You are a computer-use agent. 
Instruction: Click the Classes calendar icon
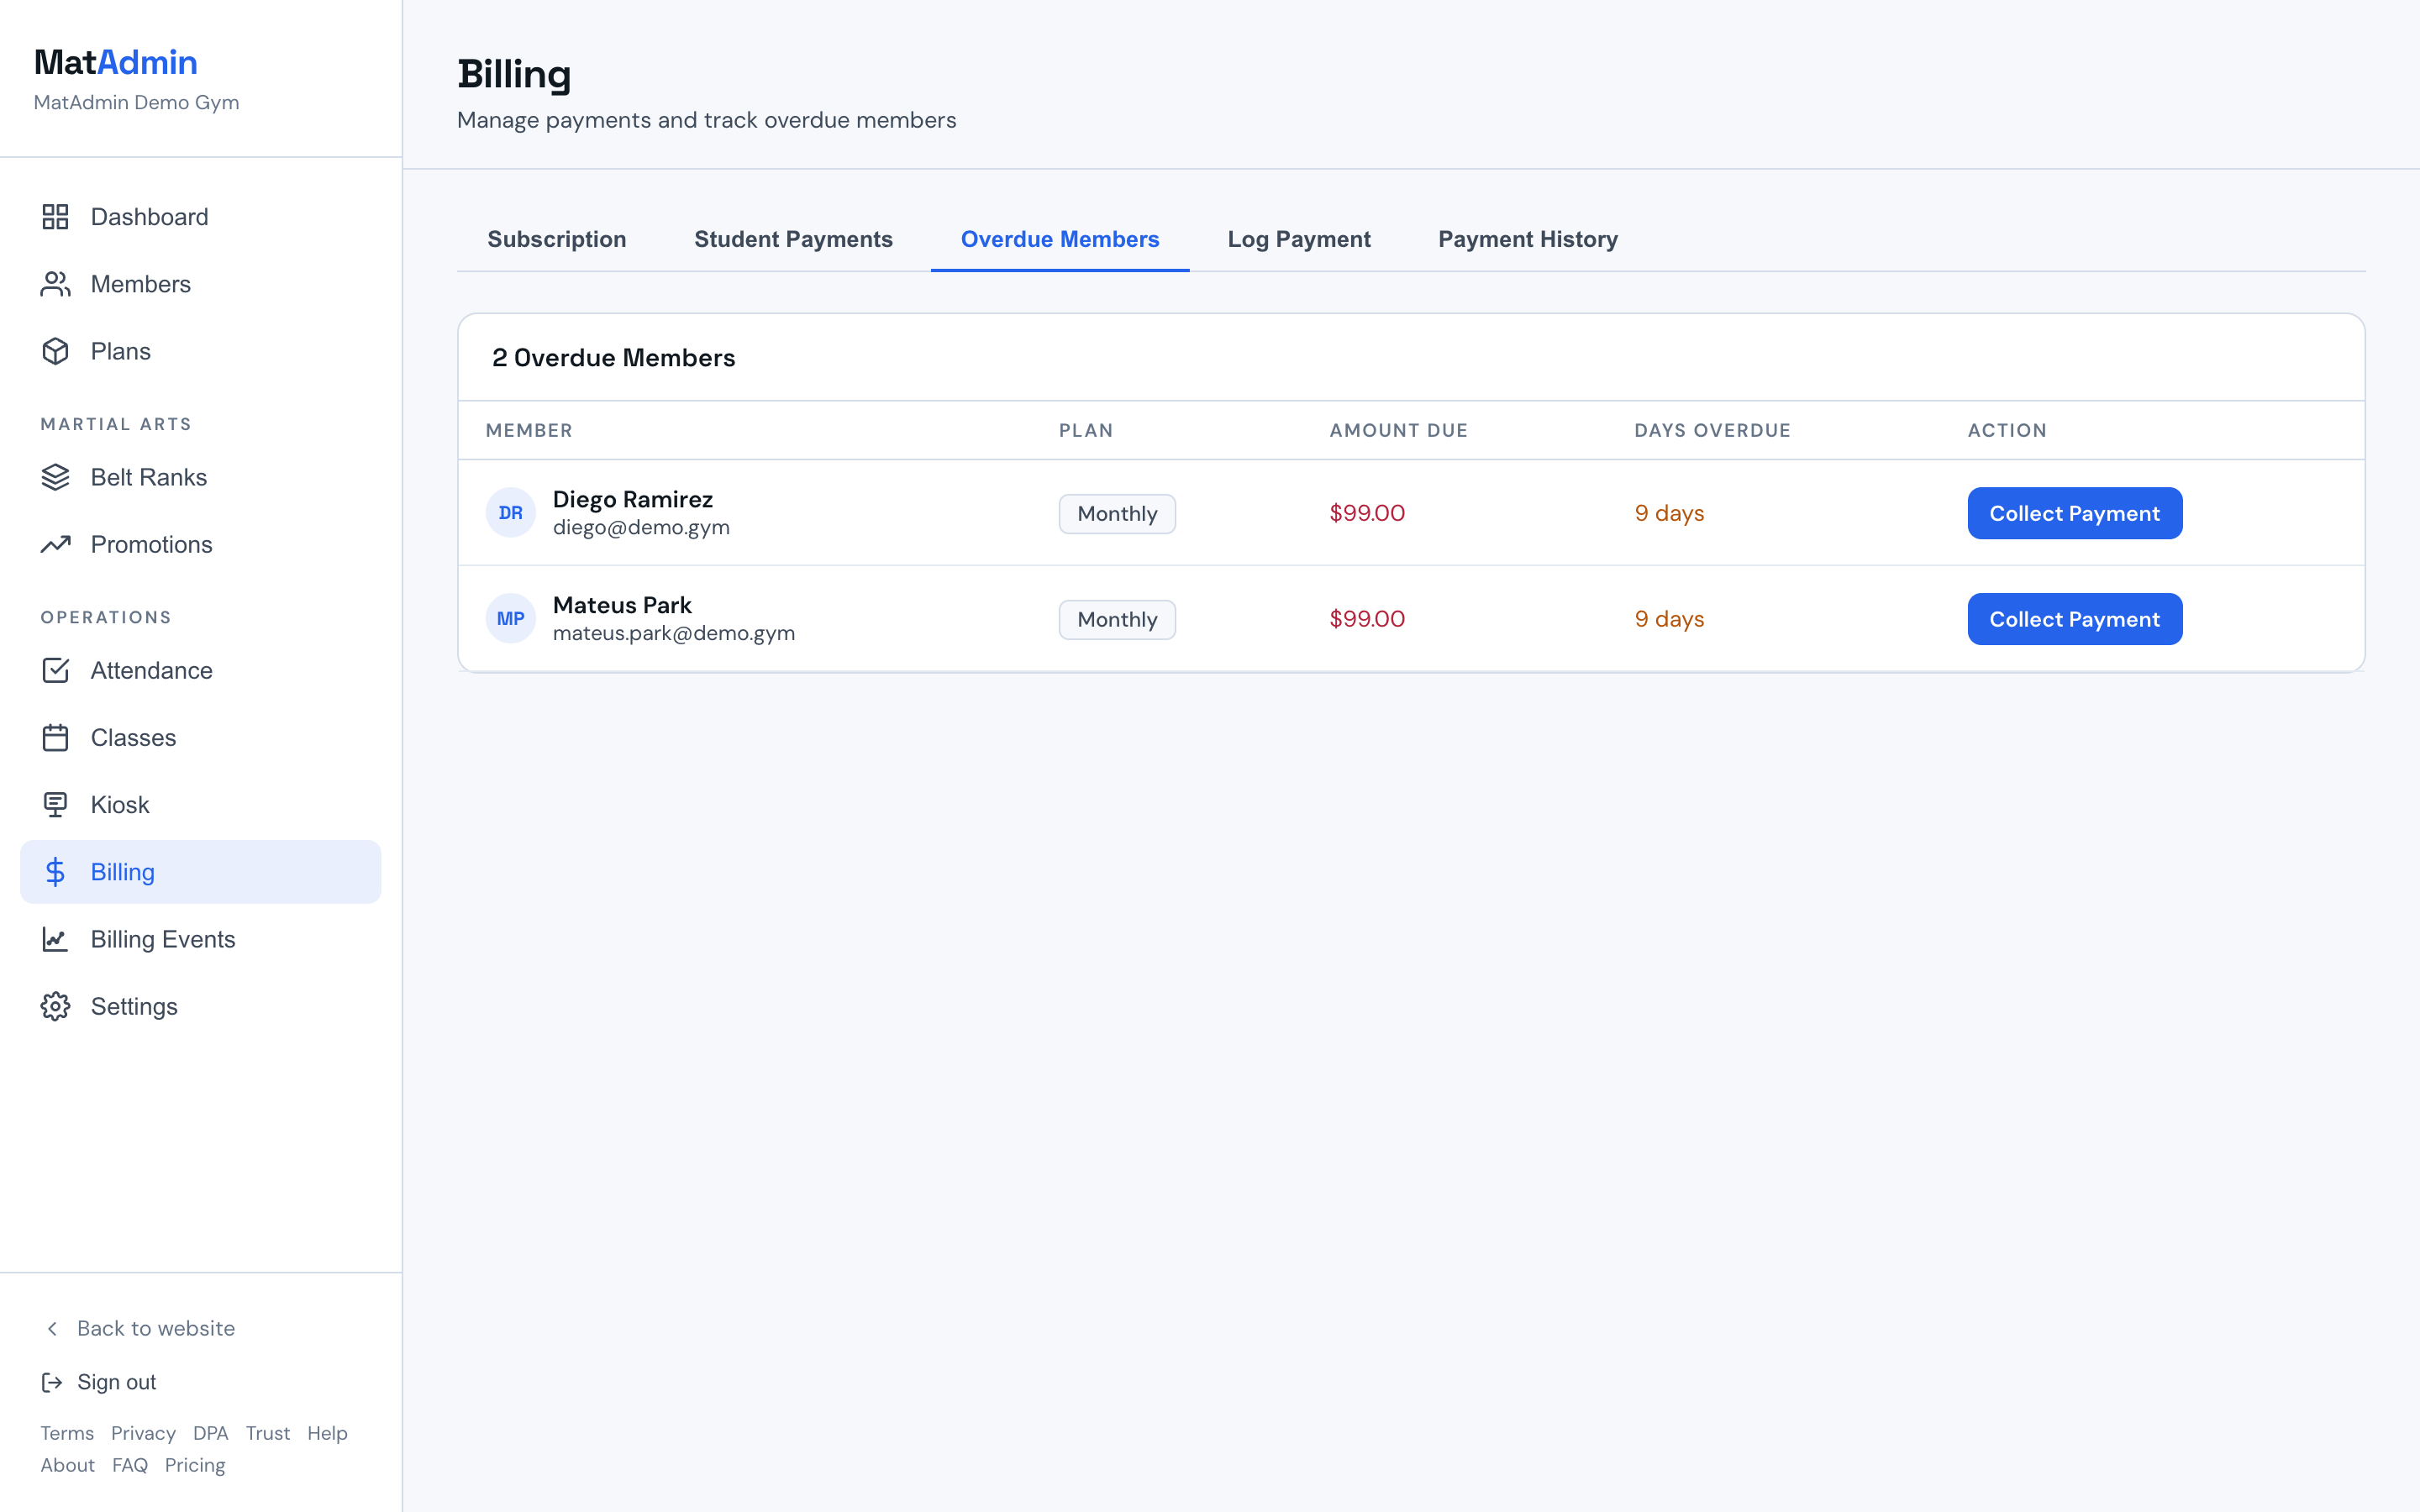55,737
